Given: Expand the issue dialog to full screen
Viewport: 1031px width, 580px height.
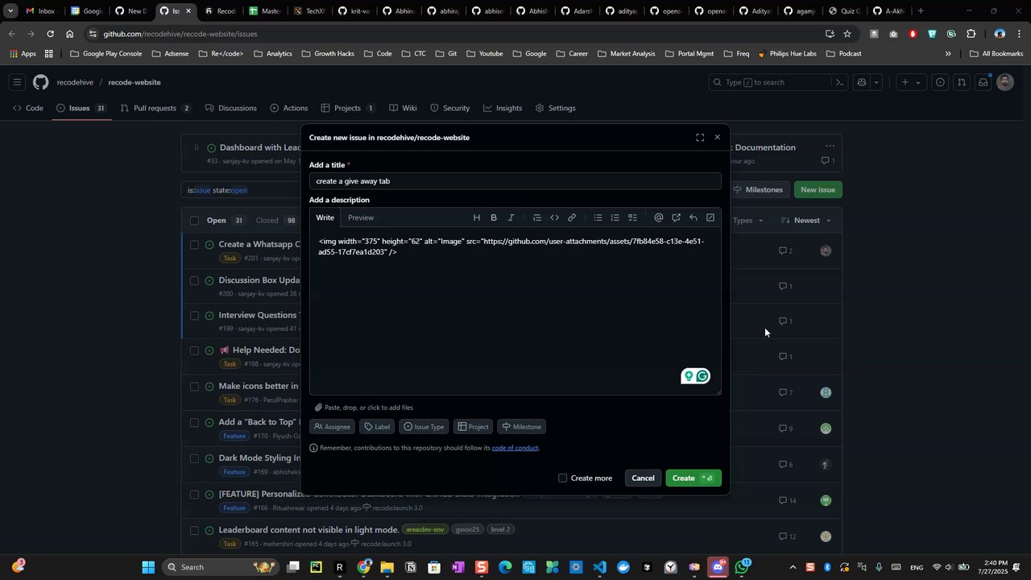Looking at the screenshot, I should click(x=700, y=138).
